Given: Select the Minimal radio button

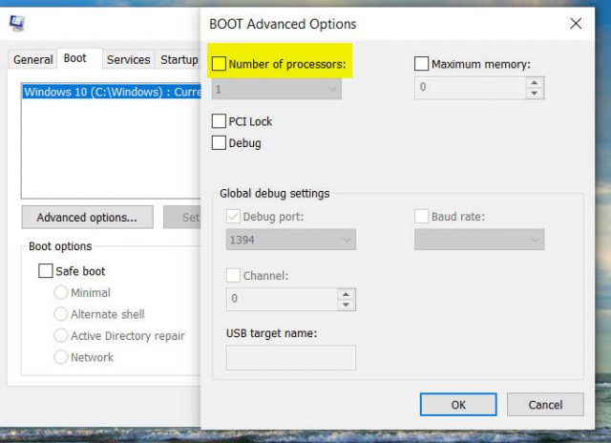Looking at the screenshot, I should click(x=61, y=292).
